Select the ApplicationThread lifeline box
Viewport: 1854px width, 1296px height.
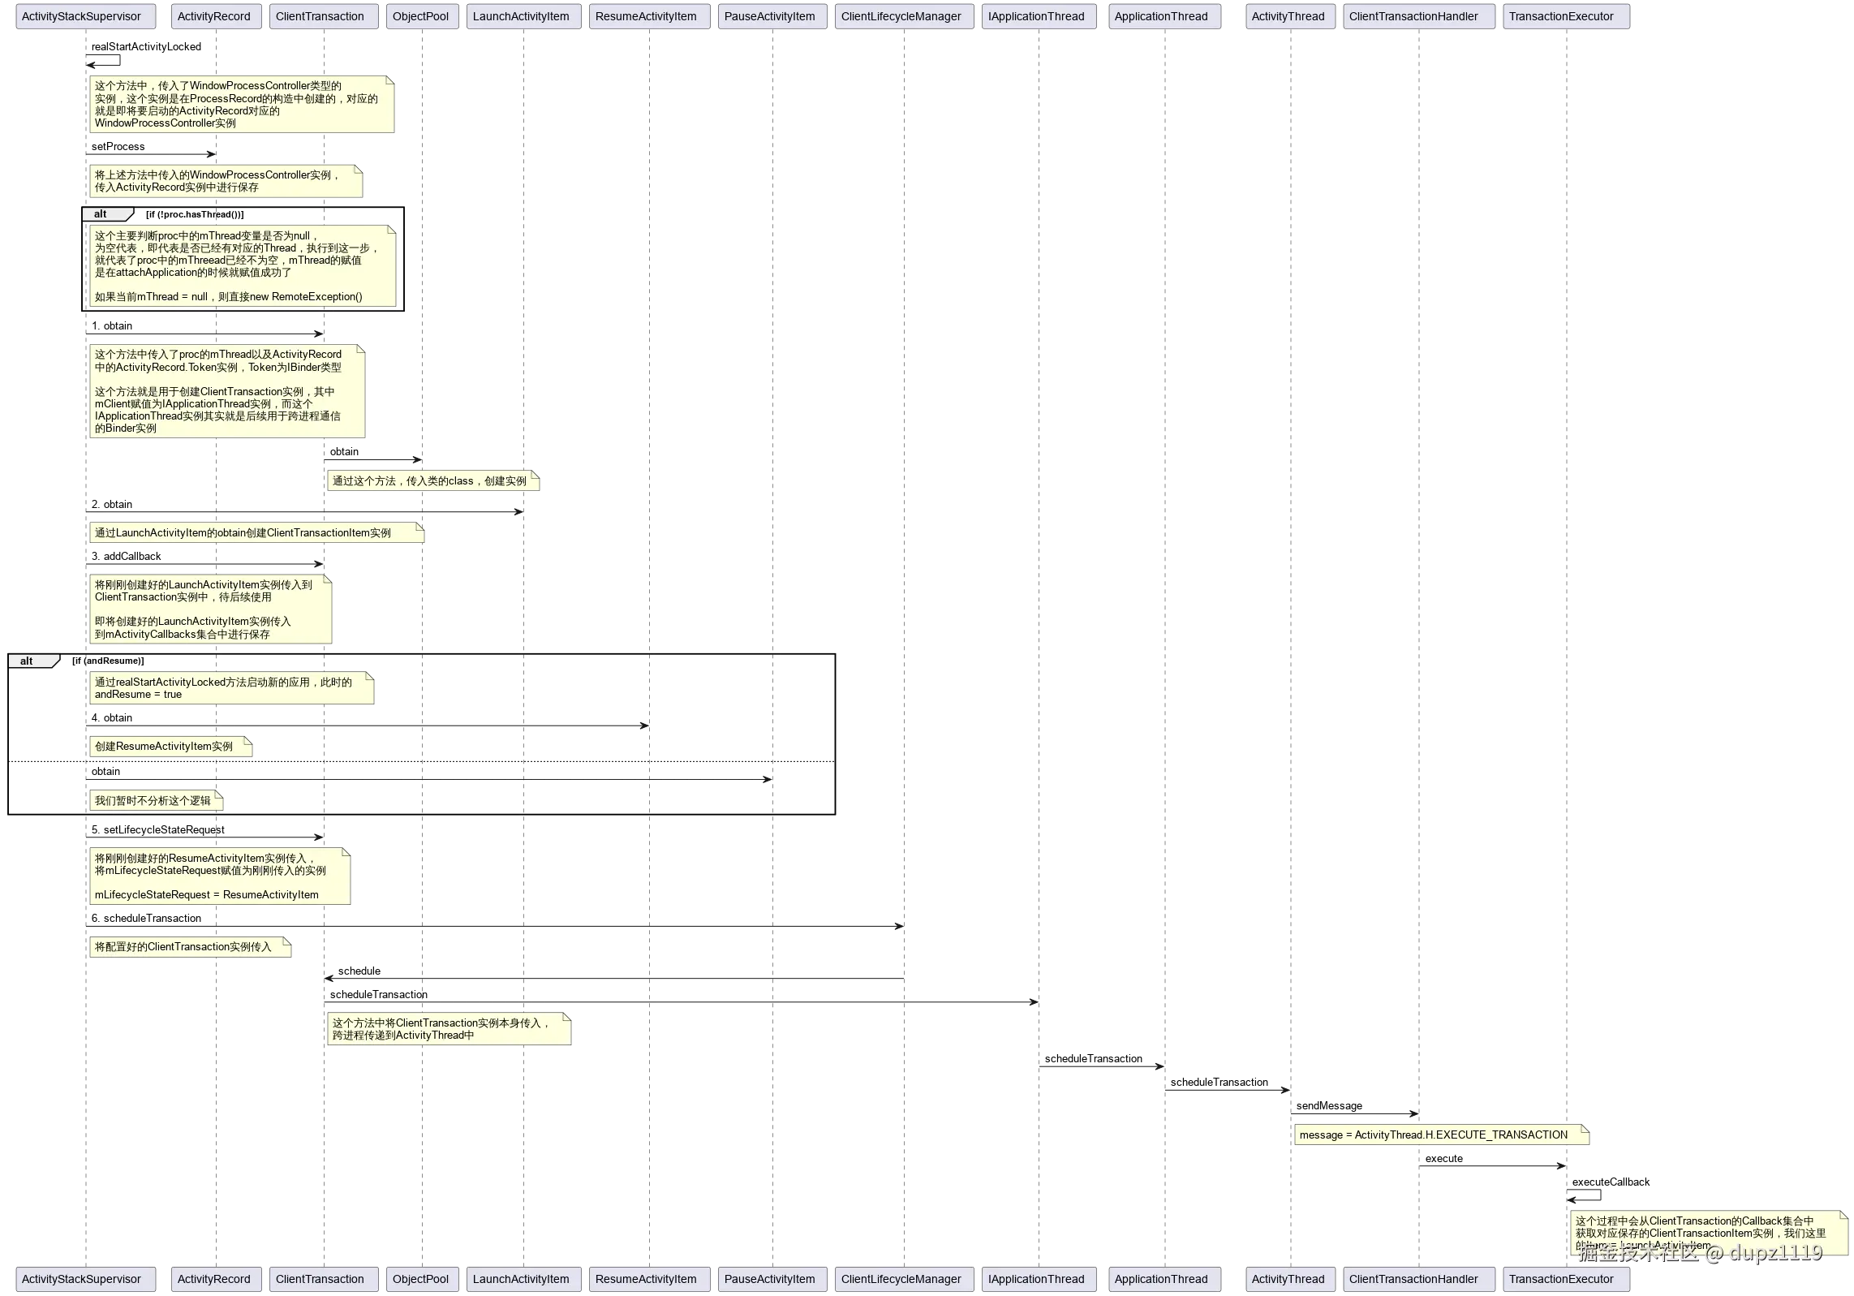click(1164, 15)
